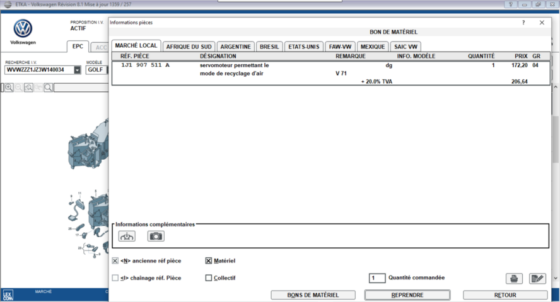
Task: Click the Volkswagen logo
Action: click(23, 28)
